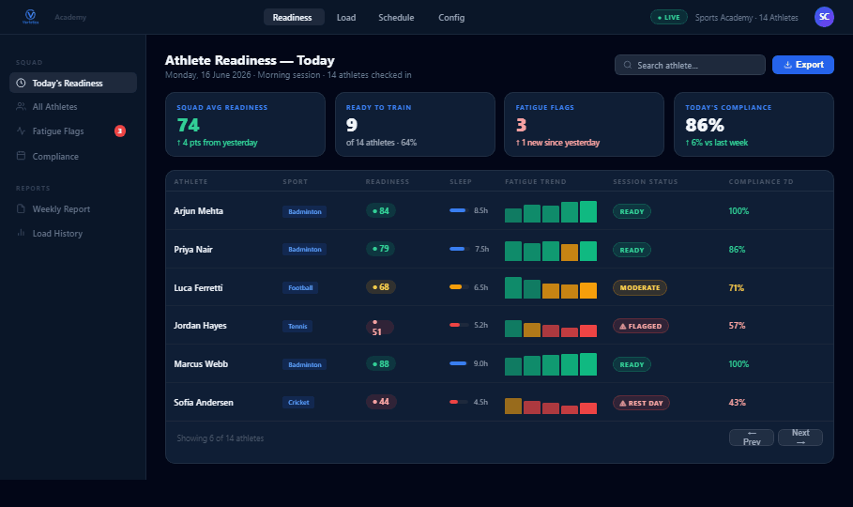853x507 pixels.
Task: Switch to the Load tab
Action: tap(346, 18)
